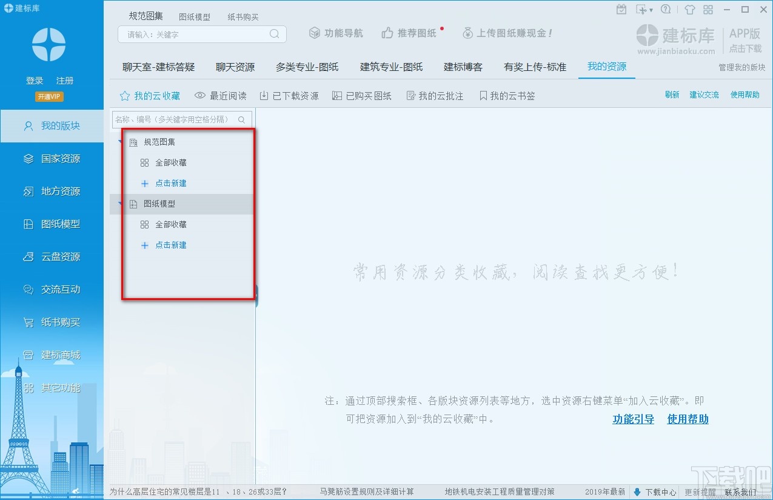Click the skin/theme shirt icon
Viewport: 773px width, 500px height.
pos(690,9)
